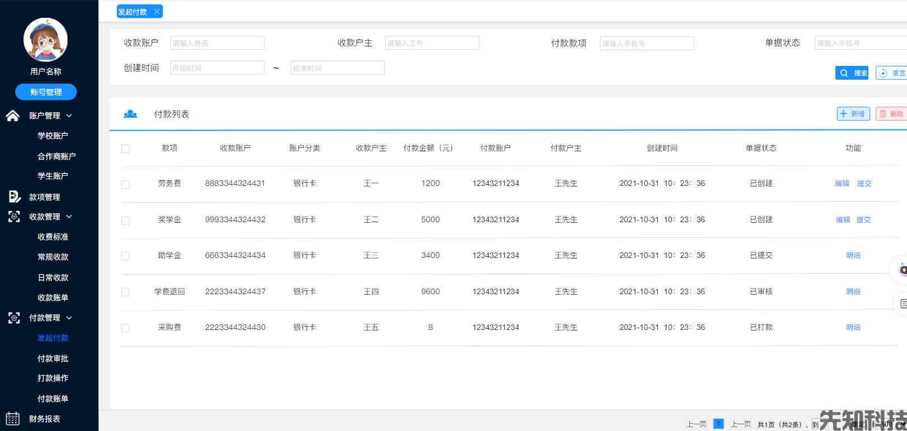Click the 账号管理 button

pos(46,92)
